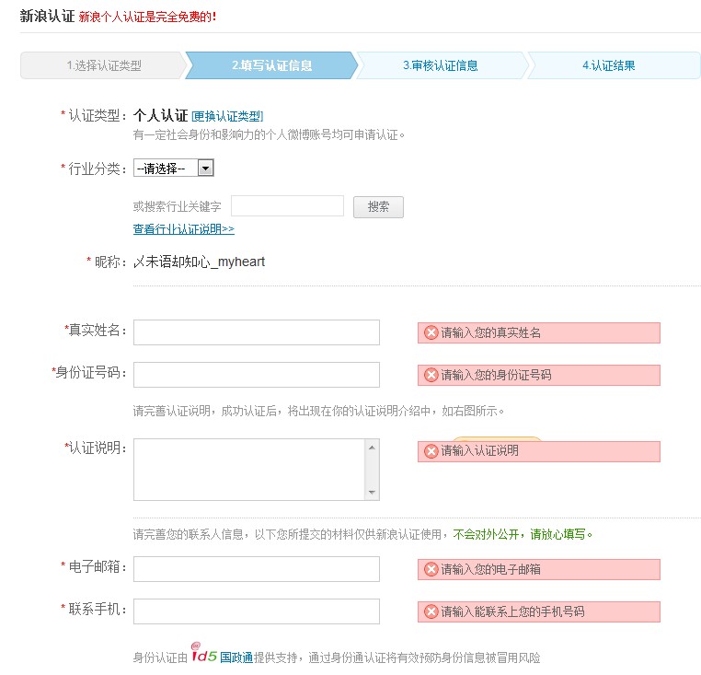This screenshot has height=675, width=701.
Task: Click the green 不会对外公开，请放心填写 text
Action: pos(523,534)
